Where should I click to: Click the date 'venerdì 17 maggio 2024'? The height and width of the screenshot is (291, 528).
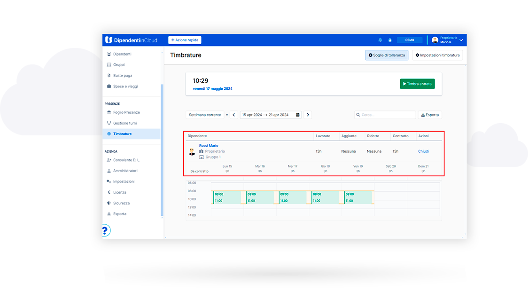click(212, 88)
